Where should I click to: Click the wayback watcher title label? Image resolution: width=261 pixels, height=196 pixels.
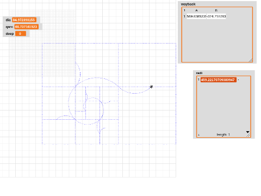pos(188,4)
